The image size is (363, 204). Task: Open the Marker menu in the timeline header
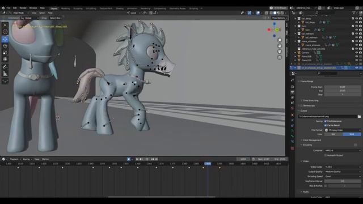pos(45,159)
